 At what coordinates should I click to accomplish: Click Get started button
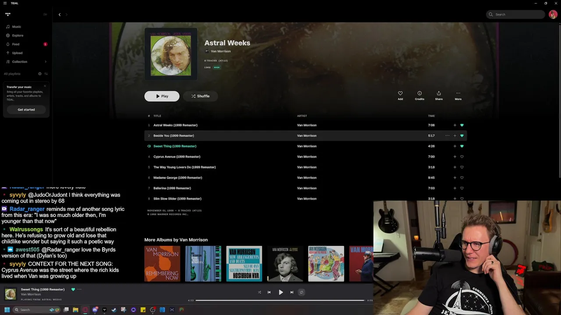coord(26,109)
